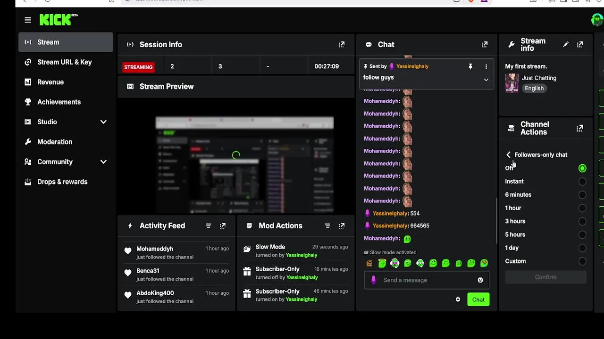This screenshot has width=604, height=339.
Task: Select the Off followers-only option
Action: click(x=582, y=168)
